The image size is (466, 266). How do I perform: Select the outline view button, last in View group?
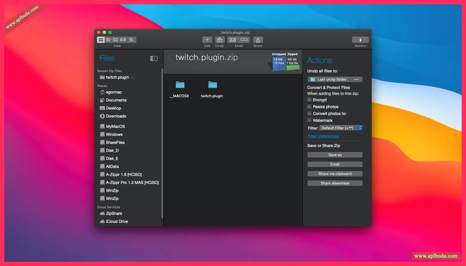[131, 40]
